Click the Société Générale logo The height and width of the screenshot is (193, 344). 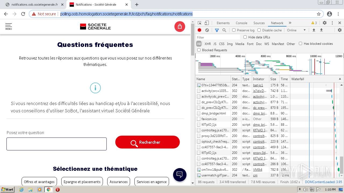coord(95,27)
